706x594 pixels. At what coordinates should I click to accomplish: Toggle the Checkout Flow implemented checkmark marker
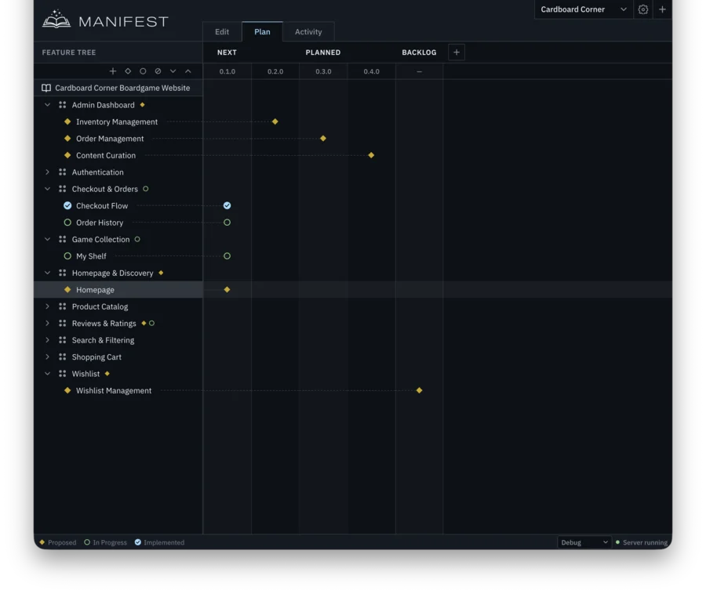coord(227,205)
